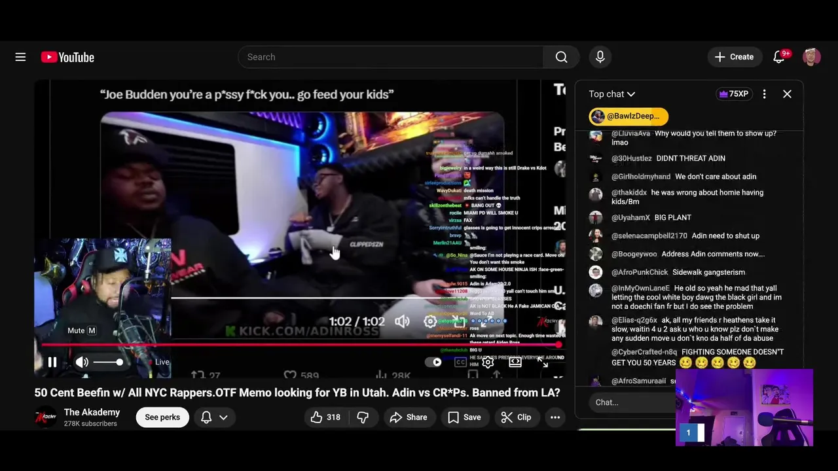Click the See perks button
This screenshot has width=838, height=471.
(162, 417)
